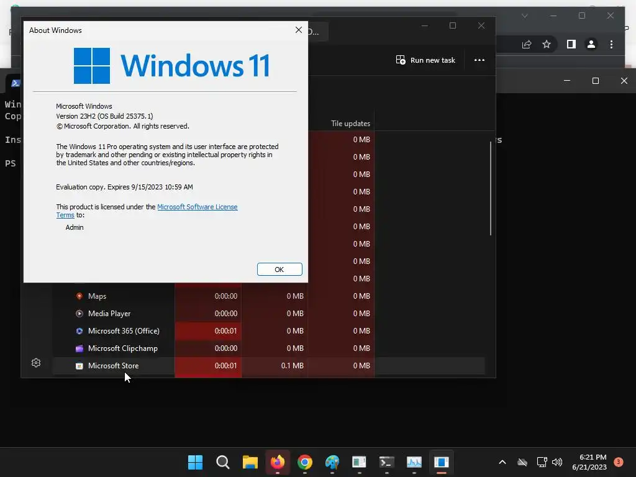The width and height of the screenshot is (636, 477).
Task: Select the Media Player row
Action: pos(268,314)
